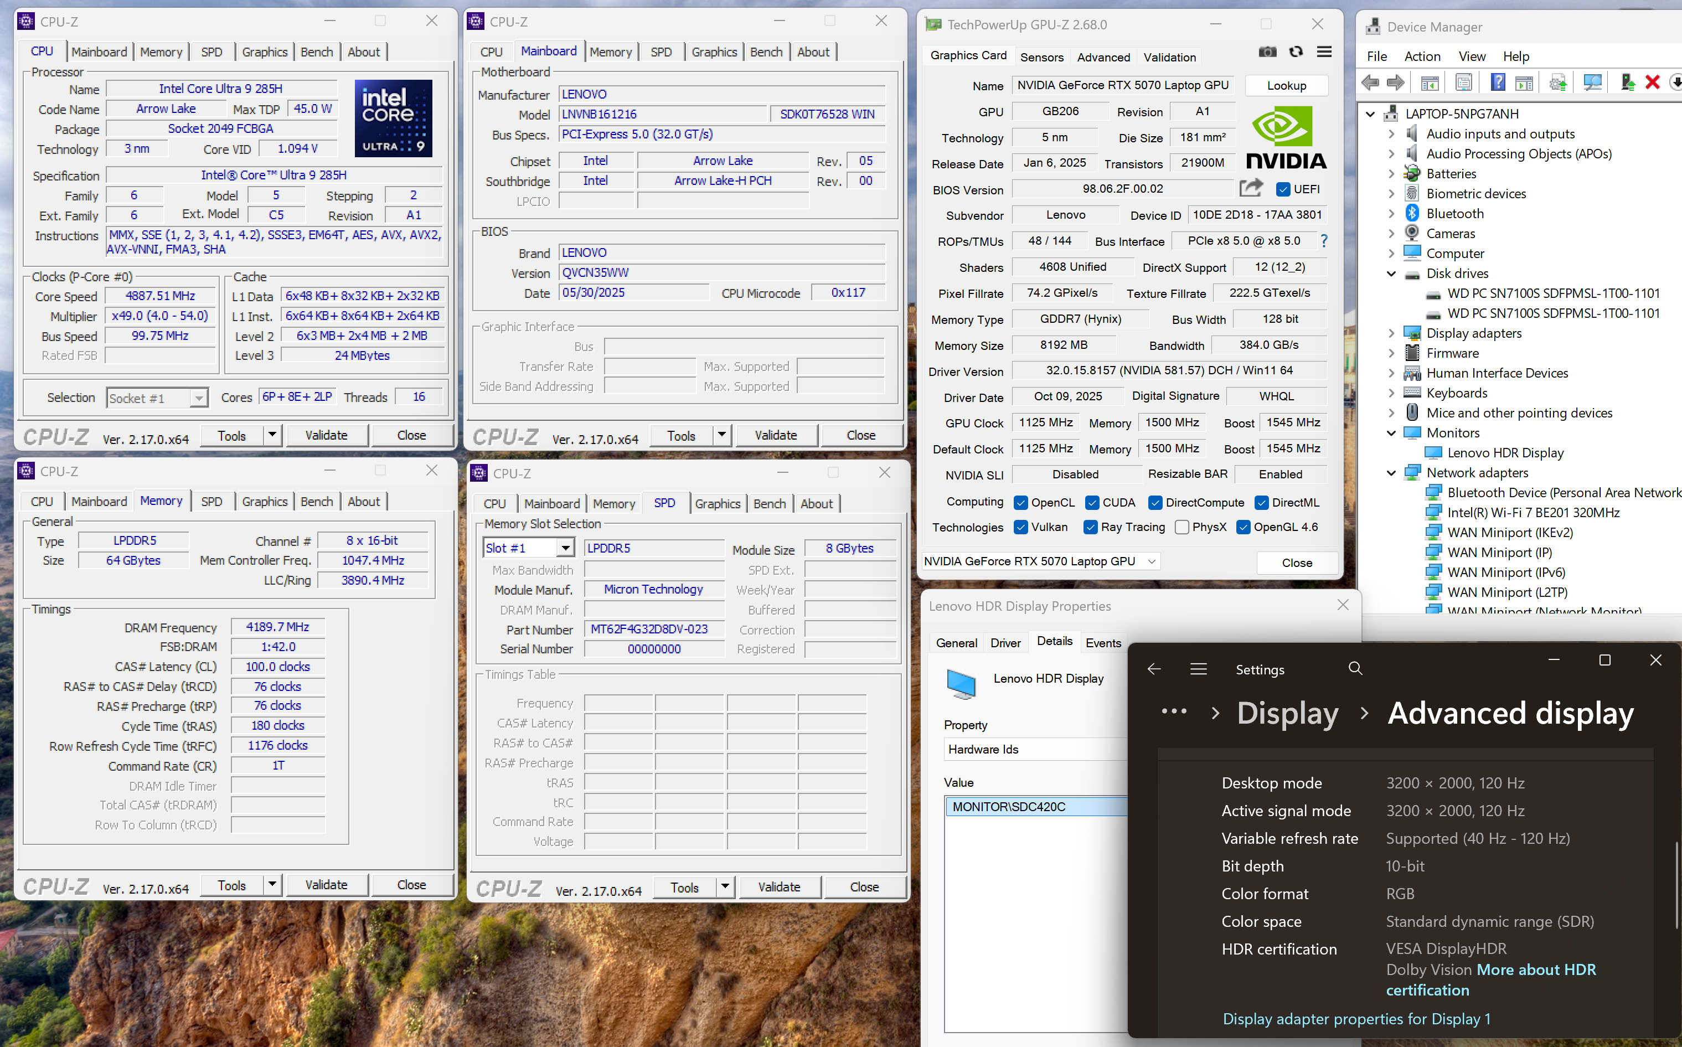
Task: Click the BIOS export share icon
Action: 1251,188
